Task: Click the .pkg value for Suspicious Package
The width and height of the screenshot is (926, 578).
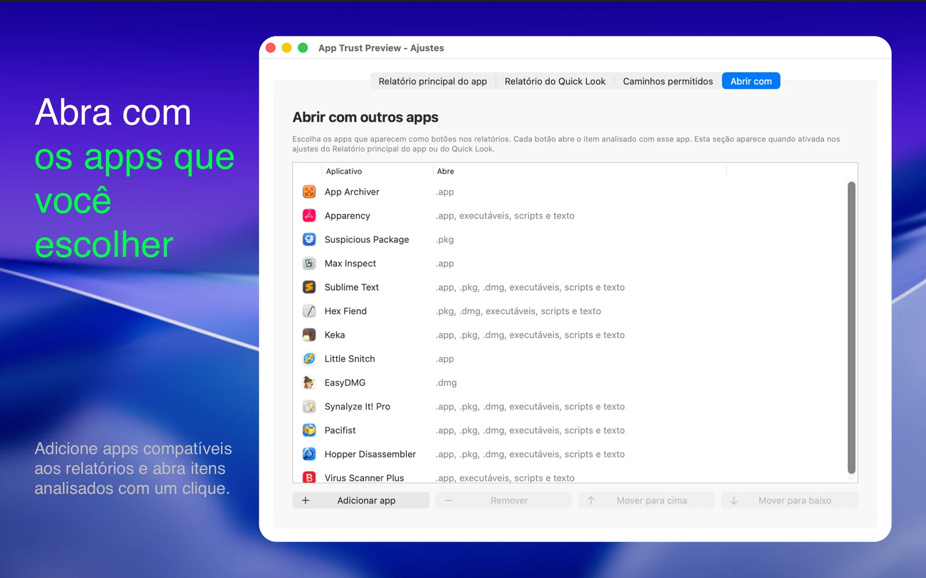Action: coord(444,240)
